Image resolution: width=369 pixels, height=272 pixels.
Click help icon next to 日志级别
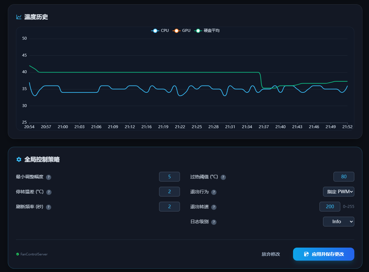pyautogui.click(x=214, y=222)
